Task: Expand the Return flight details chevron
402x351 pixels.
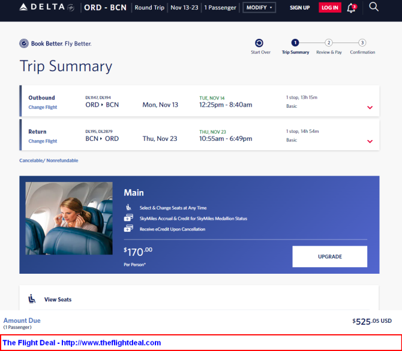Action: click(370, 141)
